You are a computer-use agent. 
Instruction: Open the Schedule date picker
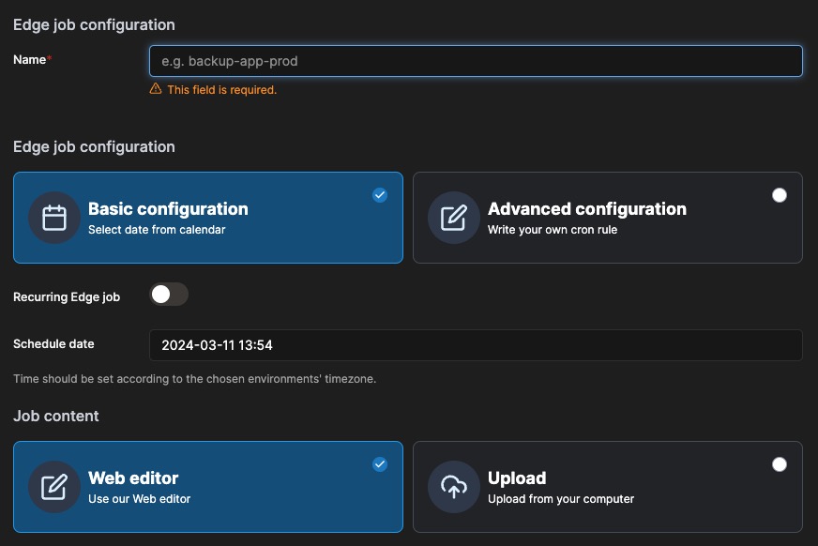tap(476, 345)
